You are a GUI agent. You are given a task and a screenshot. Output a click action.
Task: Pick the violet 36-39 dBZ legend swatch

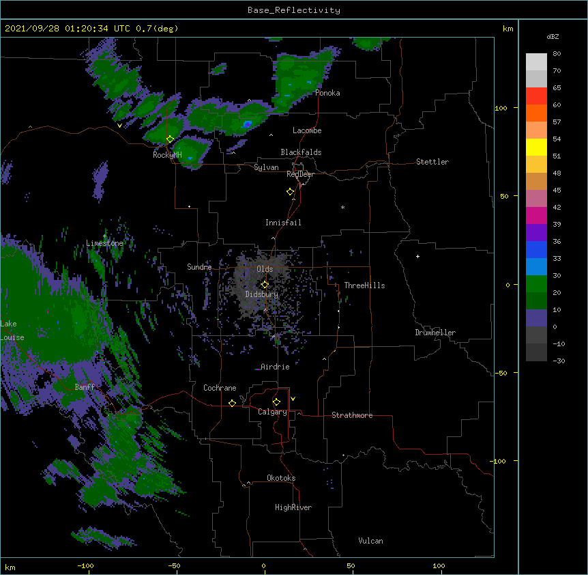point(536,233)
